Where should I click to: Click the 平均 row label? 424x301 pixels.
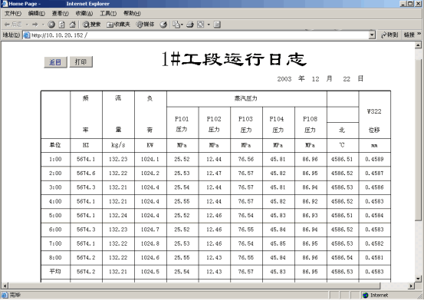coord(55,272)
